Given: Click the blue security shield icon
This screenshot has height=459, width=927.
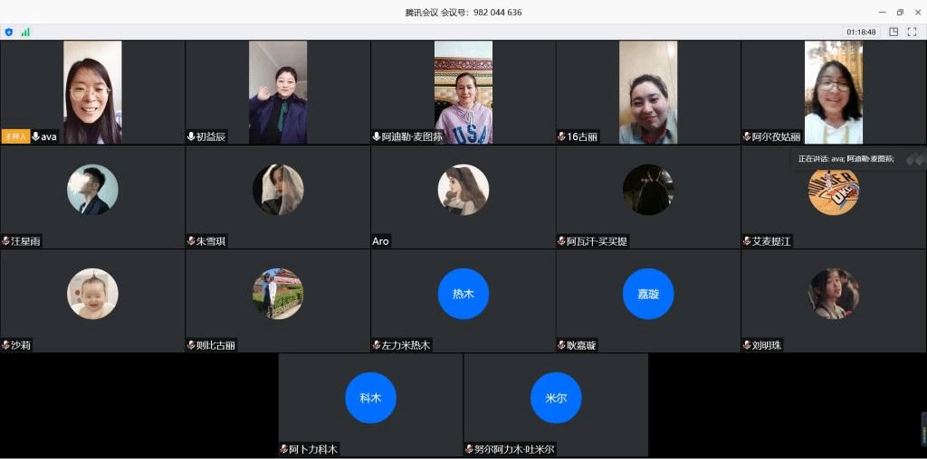Looking at the screenshot, I should [9, 32].
